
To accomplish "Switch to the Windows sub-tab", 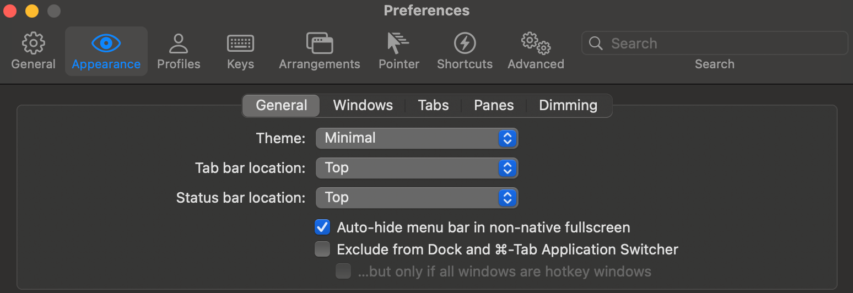I will (363, 105).
